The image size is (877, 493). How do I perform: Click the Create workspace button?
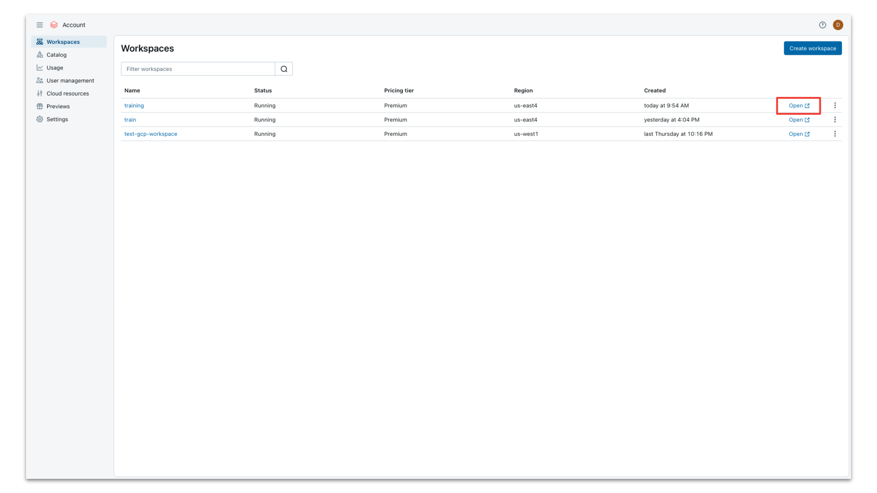coord(812,48)
